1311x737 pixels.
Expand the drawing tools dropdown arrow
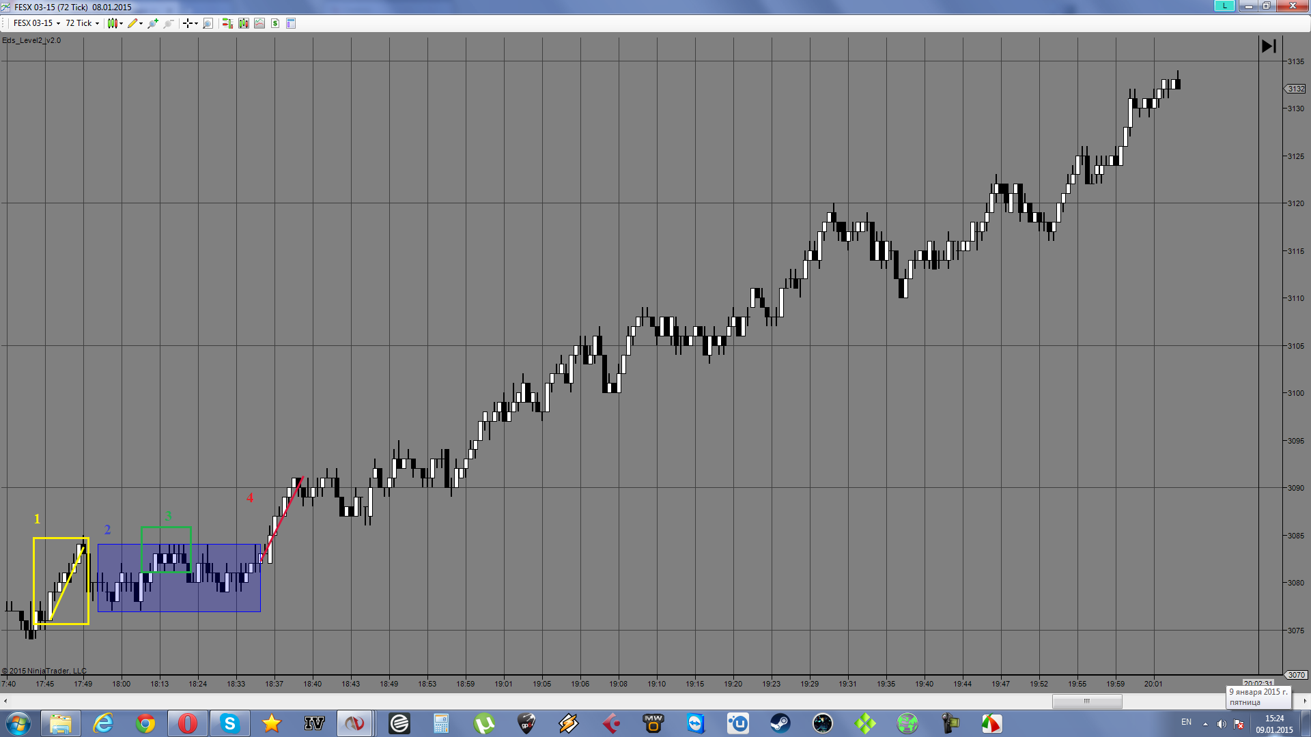click(141, 23)
